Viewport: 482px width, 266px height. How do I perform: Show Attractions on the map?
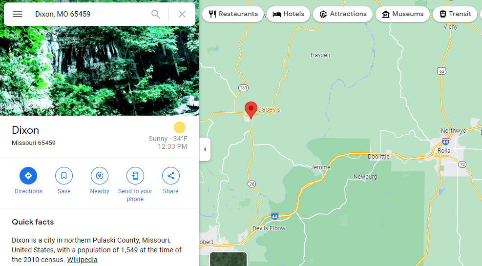point(343,14)
